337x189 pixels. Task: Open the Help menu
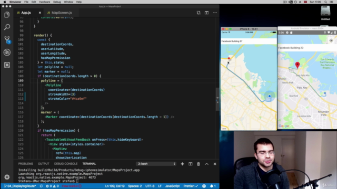pyautogui.click(x=79, y=2)
